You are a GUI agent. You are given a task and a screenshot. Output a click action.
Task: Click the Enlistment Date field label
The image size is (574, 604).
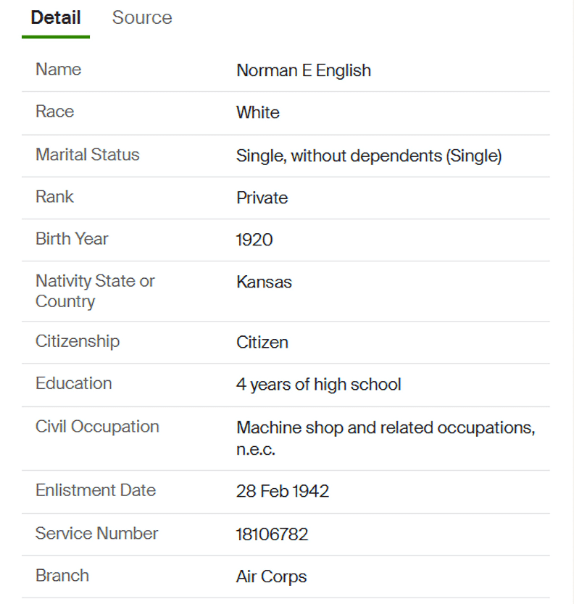96,490
